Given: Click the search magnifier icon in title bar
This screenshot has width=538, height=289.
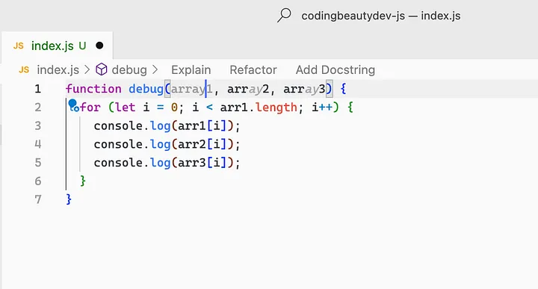Looking at the screenshot, I should point(284,16).
